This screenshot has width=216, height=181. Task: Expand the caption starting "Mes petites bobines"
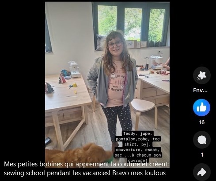86,169
